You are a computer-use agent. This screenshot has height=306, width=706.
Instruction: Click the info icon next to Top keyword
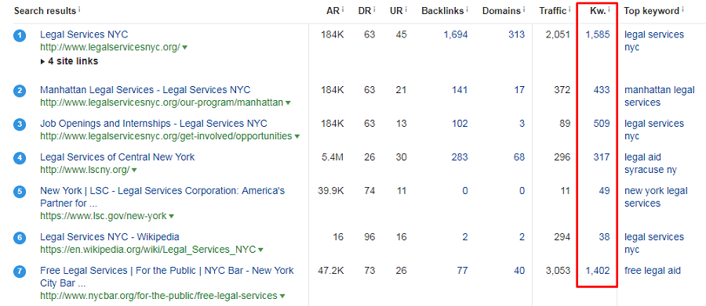tap(682, 9)
